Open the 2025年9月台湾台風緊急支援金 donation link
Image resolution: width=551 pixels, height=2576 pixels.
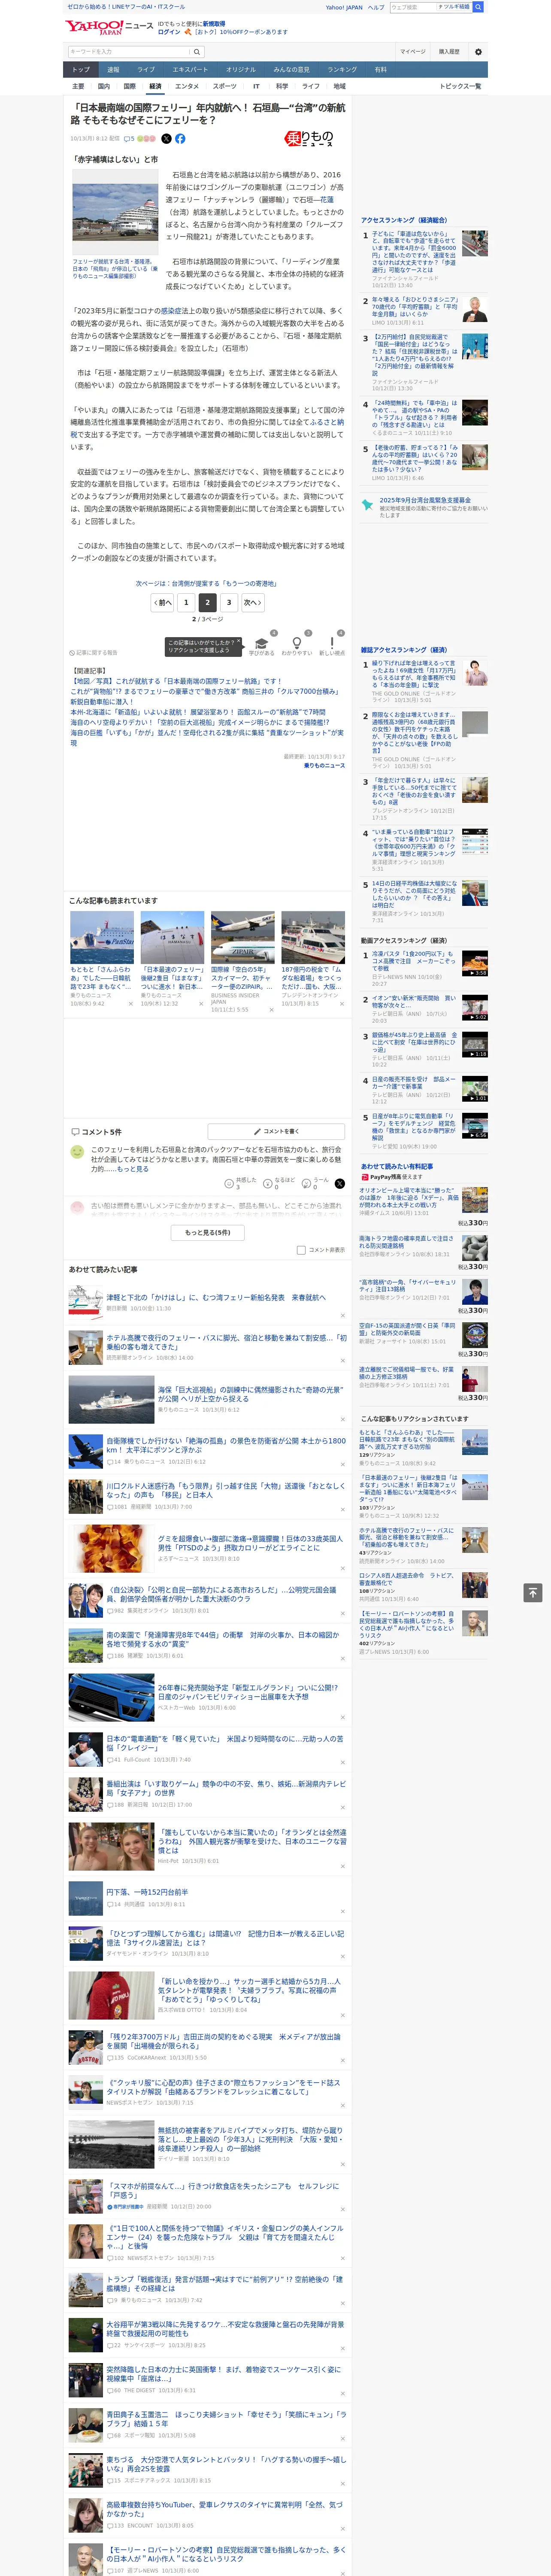(x=425, y=500)
